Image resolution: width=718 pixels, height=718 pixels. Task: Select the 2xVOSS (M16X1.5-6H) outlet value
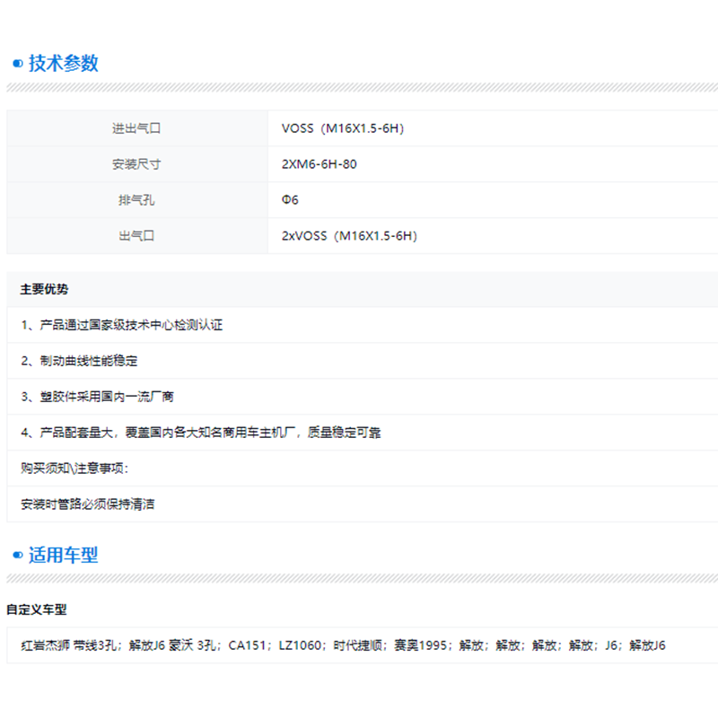click(x=349, y=236)
